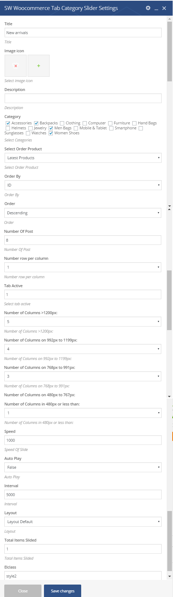173x597 pixels.
Task: Open the settings gear in the header
Action: [148, 8]
